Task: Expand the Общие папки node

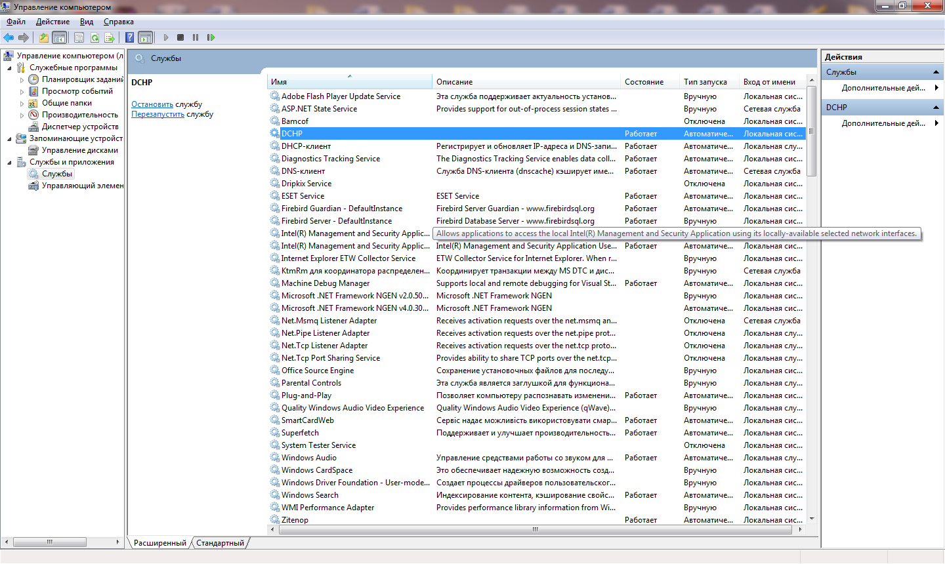Action: [x=22, y=103]
